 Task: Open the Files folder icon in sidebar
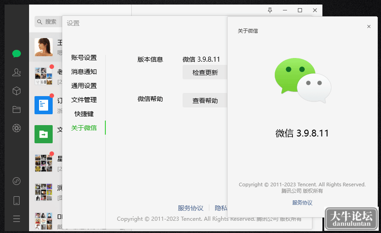16,110
